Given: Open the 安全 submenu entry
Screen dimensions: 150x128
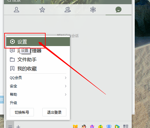Looking at the screenshot, I should click(38, 86).
